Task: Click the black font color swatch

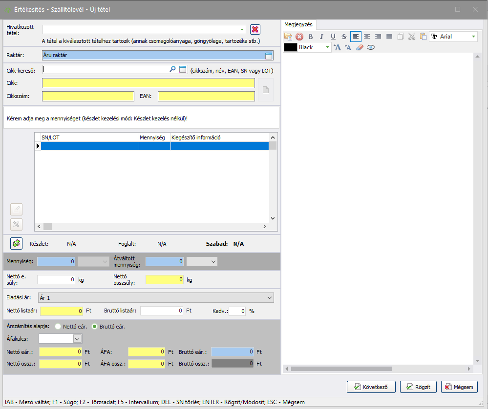Action: [291, 47]
